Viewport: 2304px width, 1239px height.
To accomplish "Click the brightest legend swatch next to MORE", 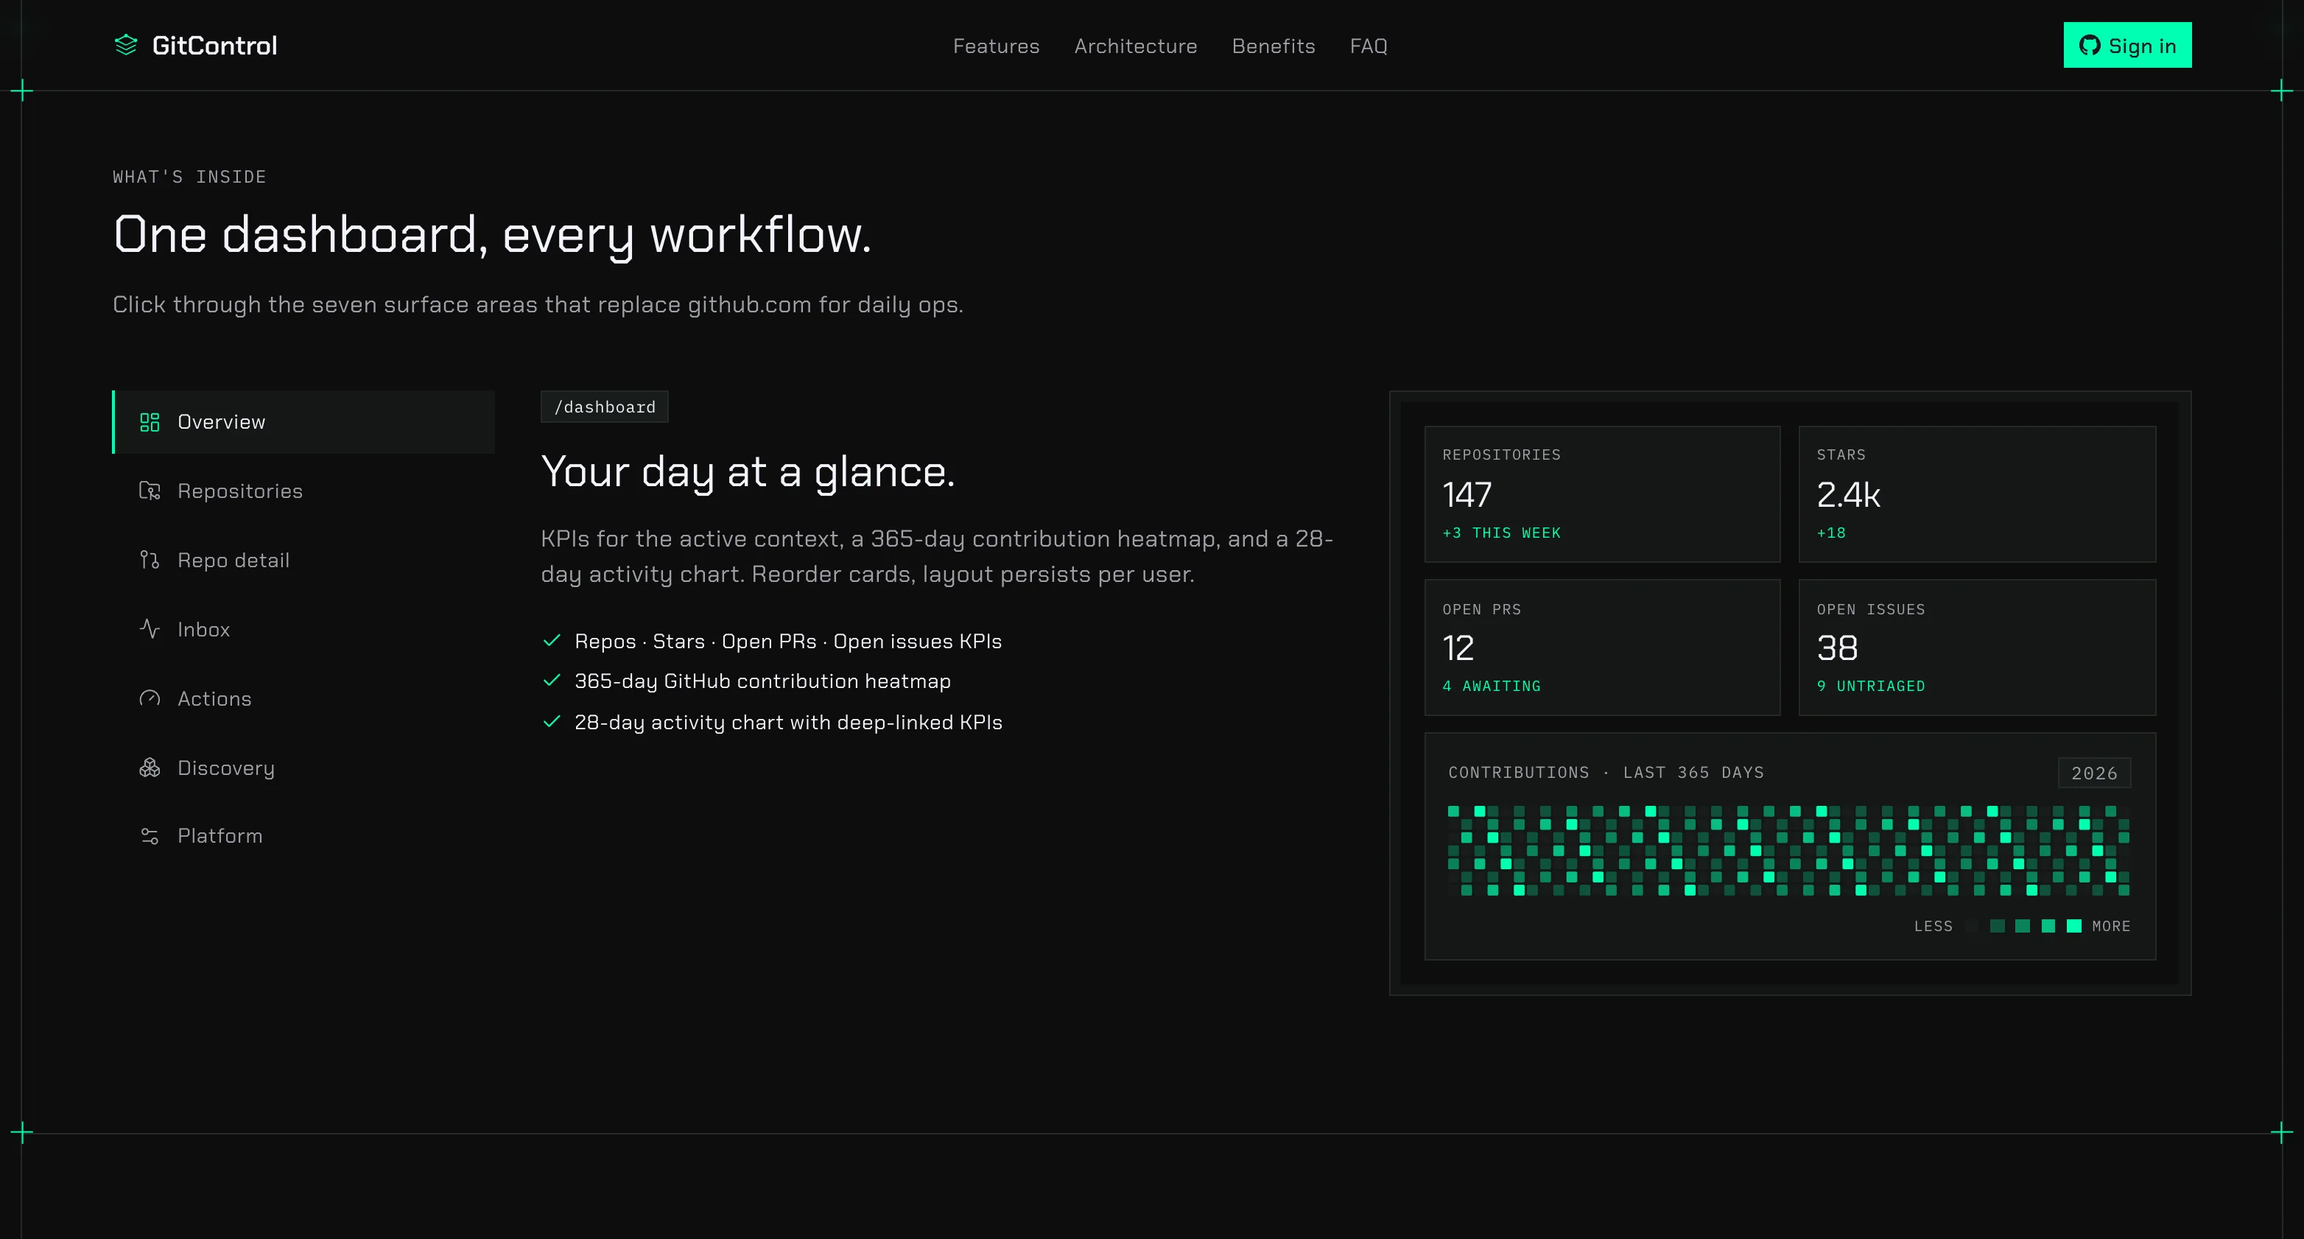I will (x=2073, y=926).
